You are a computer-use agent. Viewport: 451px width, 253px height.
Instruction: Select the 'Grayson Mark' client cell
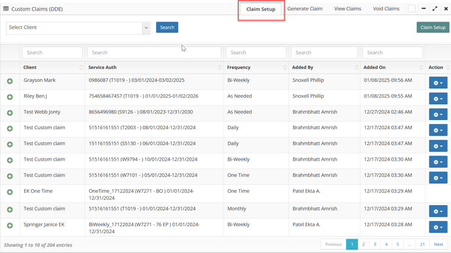[x=39, y=80]
